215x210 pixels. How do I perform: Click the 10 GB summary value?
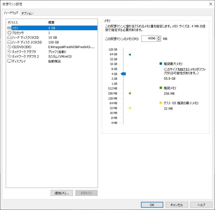point(53,38)
